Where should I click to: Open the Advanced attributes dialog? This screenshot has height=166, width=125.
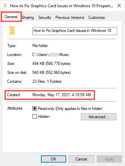(x=98, y=117)
